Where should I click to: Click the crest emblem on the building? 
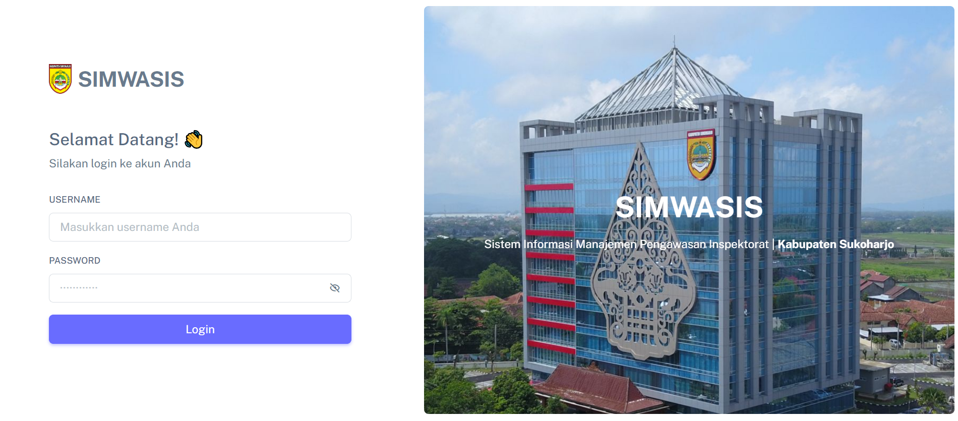click(x=701, y=154)
